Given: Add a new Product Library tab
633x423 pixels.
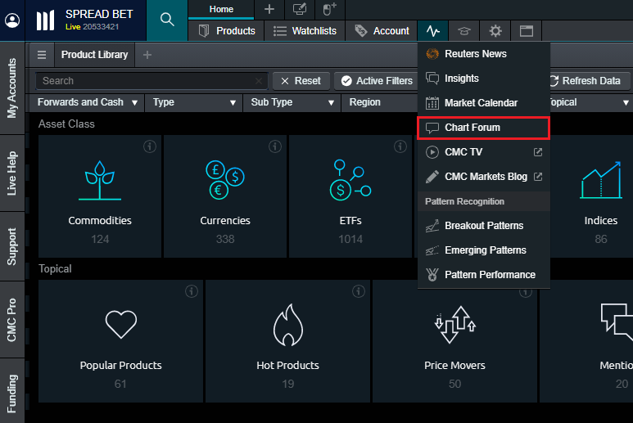Looking at the screenshot, I should (147, 55).
